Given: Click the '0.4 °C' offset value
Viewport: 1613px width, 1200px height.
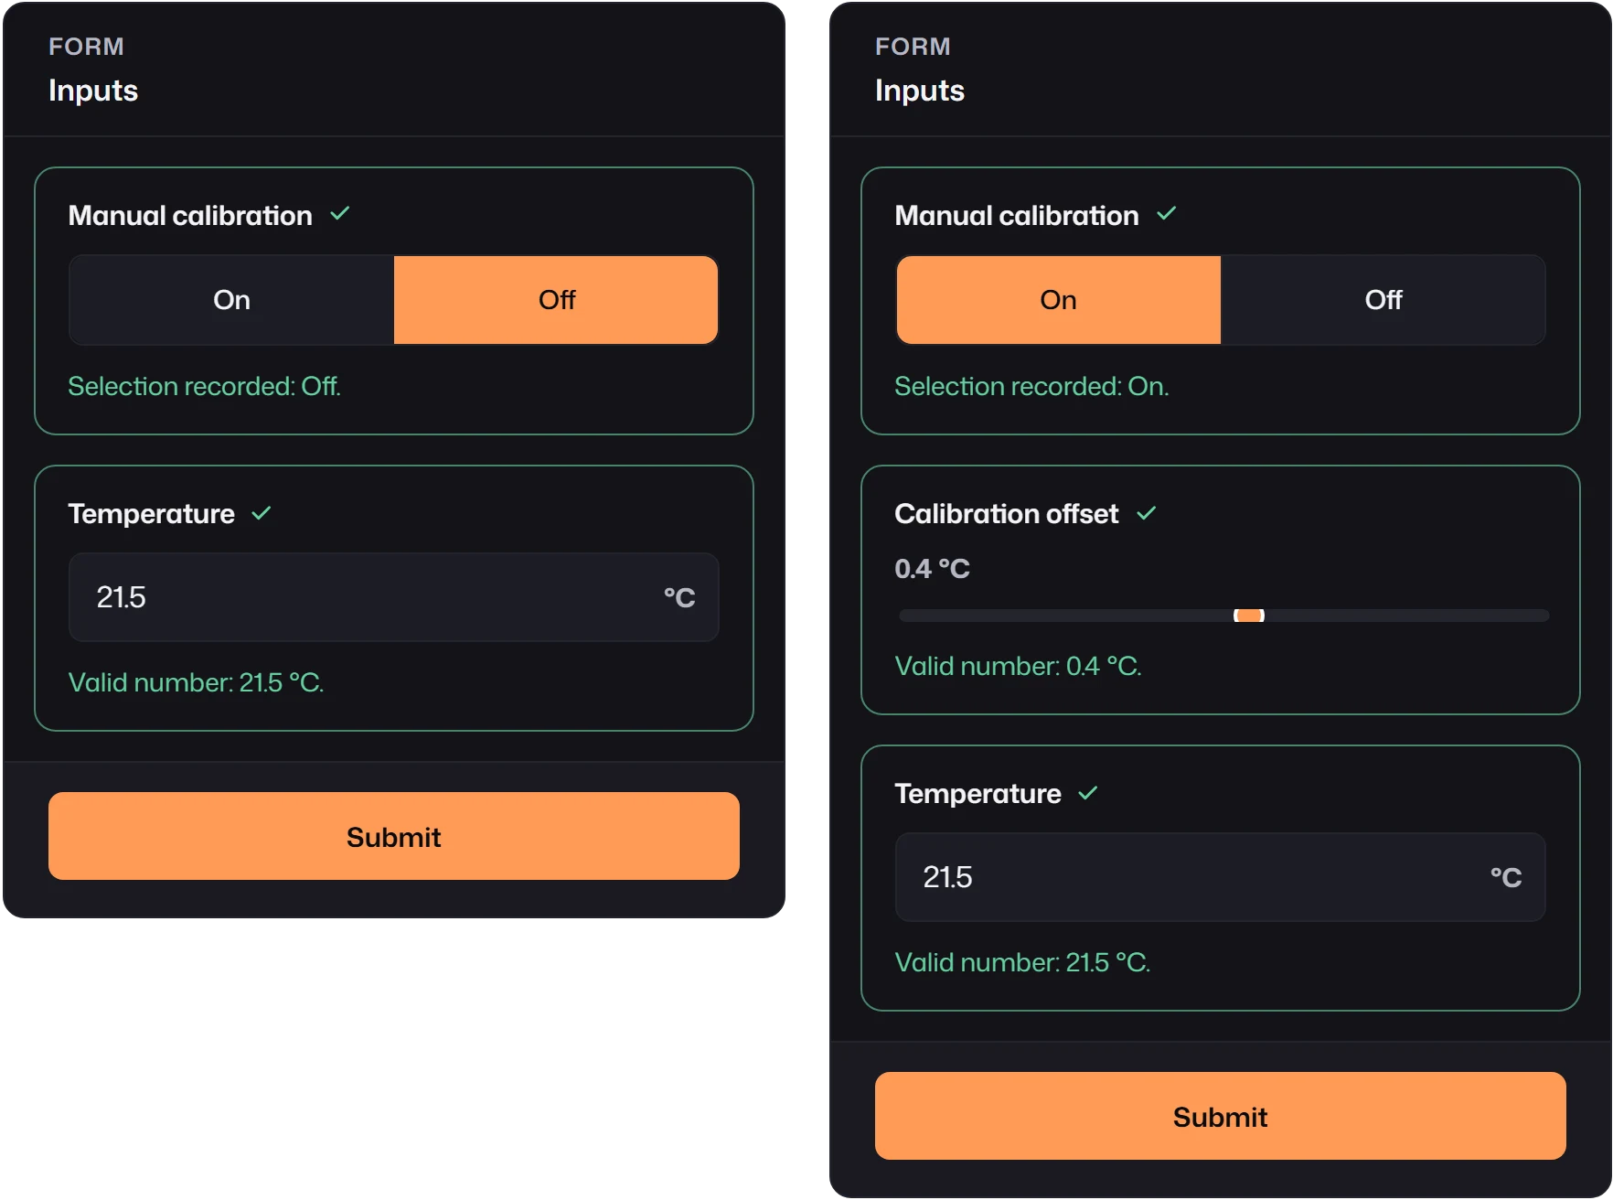Looking at the screenshot, I should (932, 569).
